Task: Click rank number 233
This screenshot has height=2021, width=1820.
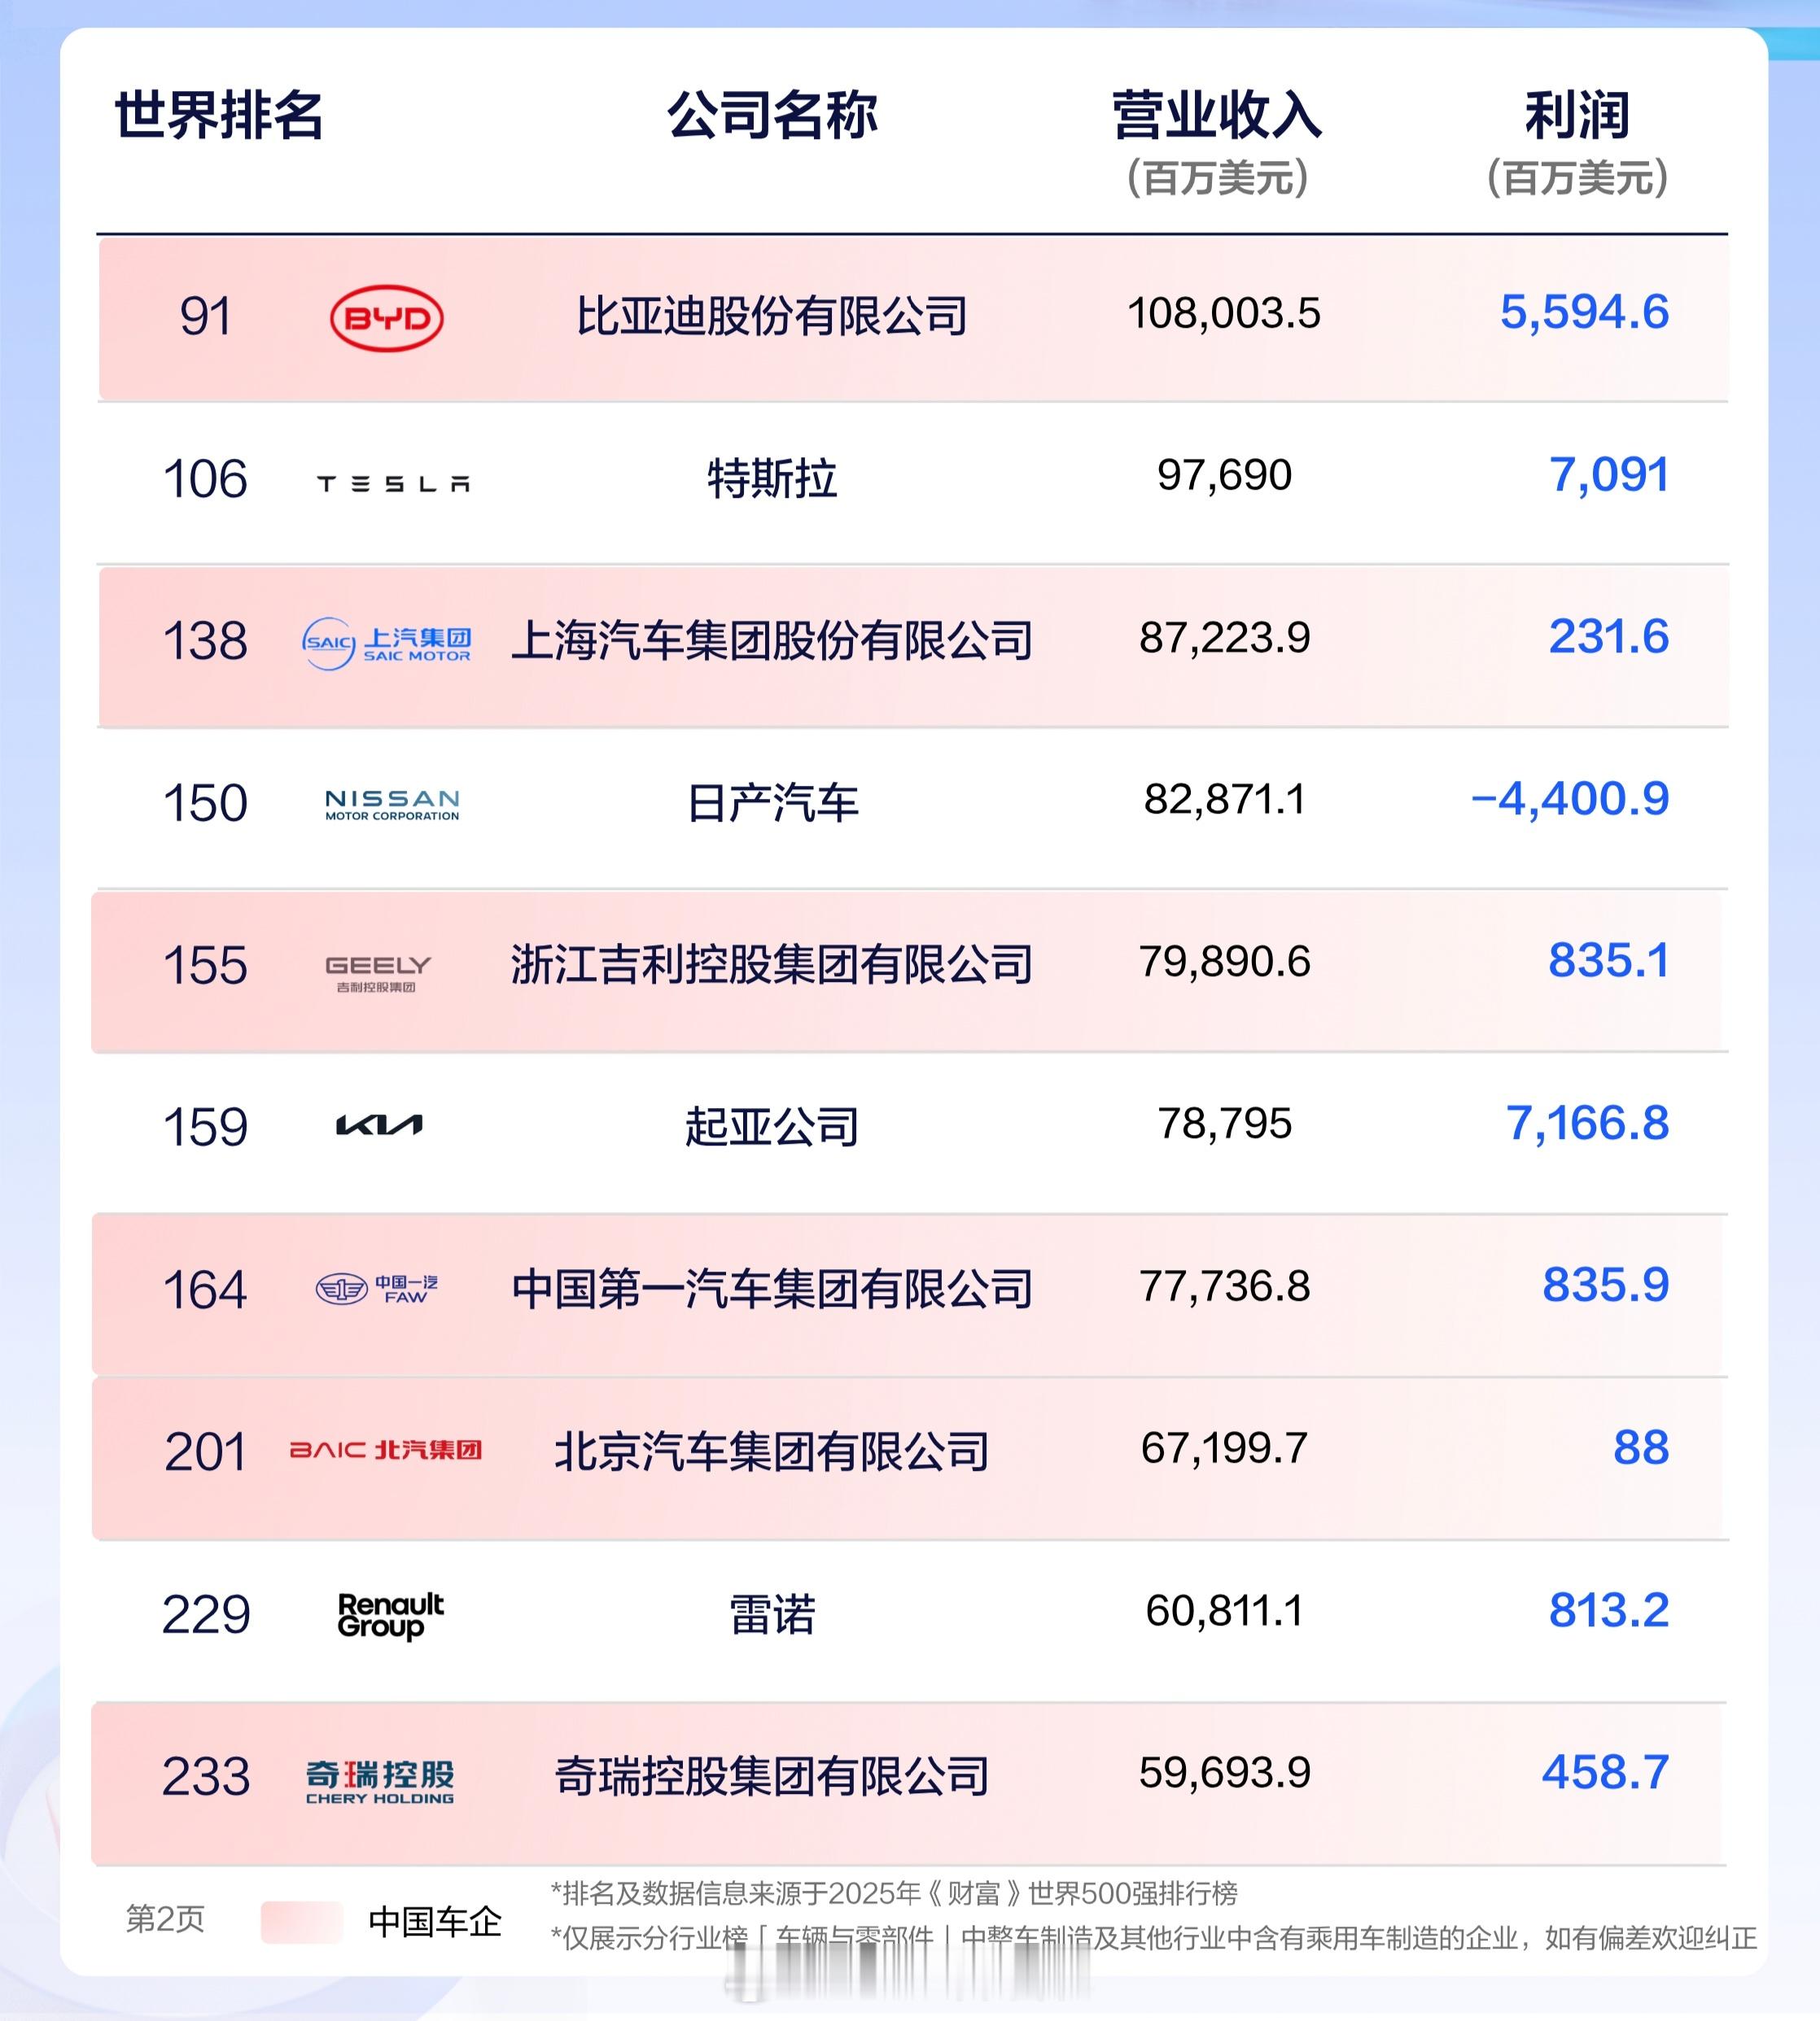Action: [x=205, y=1776]
